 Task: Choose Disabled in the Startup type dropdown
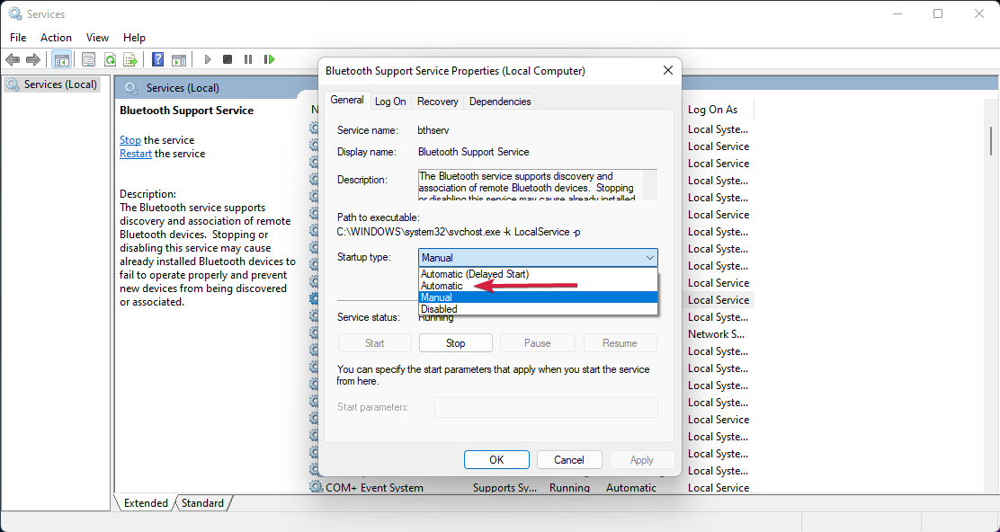point(440,308)
